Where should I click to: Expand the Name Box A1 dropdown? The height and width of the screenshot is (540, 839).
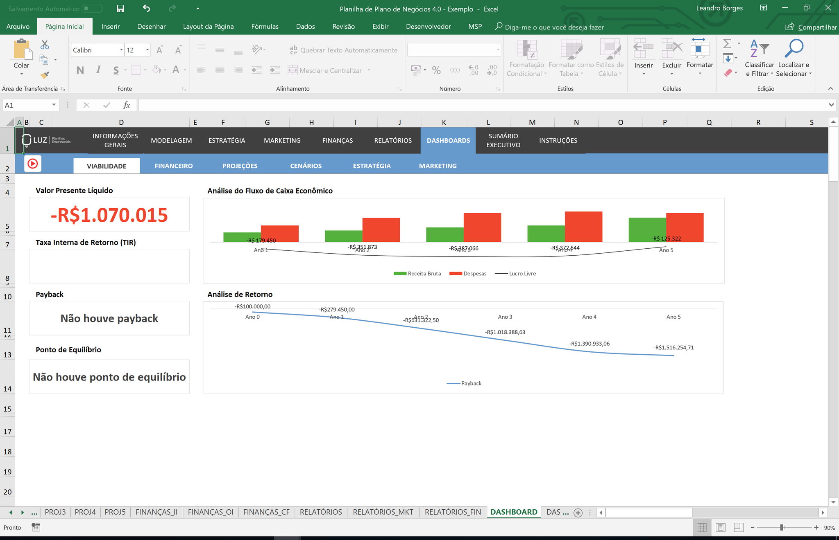point(54,105)
